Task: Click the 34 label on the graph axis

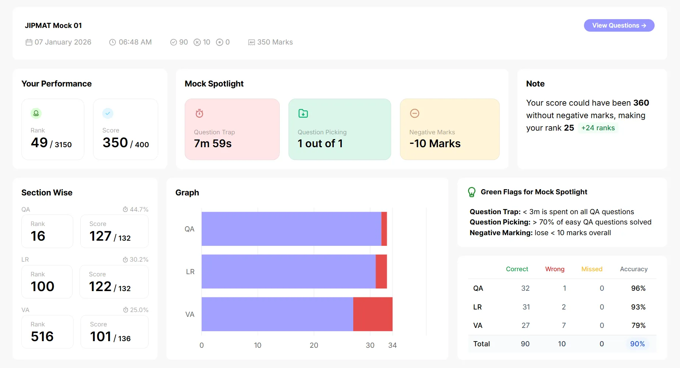Action: coord(393,345)
